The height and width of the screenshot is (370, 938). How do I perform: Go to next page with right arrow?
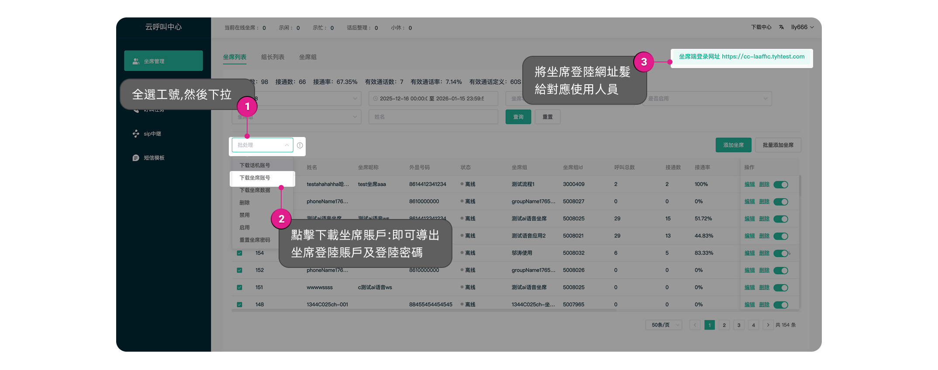point(768,325)
